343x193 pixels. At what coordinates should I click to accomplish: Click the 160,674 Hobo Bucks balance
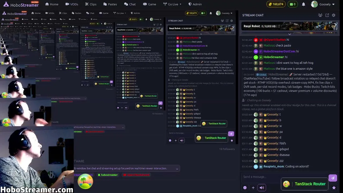pyautogui.click(x=276, y=4)
